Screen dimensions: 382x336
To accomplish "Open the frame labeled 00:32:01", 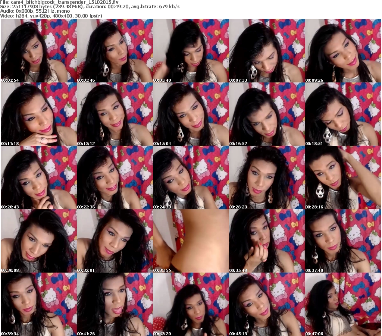I will [115, 241].
